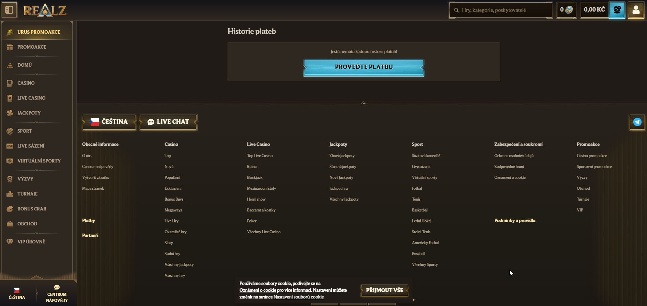Click the 0,00 Kč balance display
This screenshot has width=647, height=306.
coord(595,10)
